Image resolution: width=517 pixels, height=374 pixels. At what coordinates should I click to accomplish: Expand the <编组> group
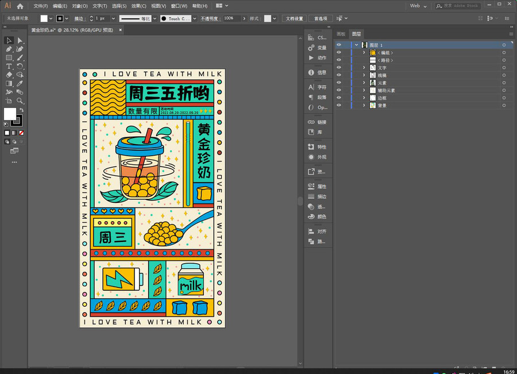[364, 52]
